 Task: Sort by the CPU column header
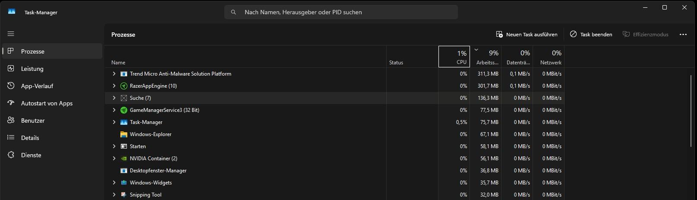point(454,57)
